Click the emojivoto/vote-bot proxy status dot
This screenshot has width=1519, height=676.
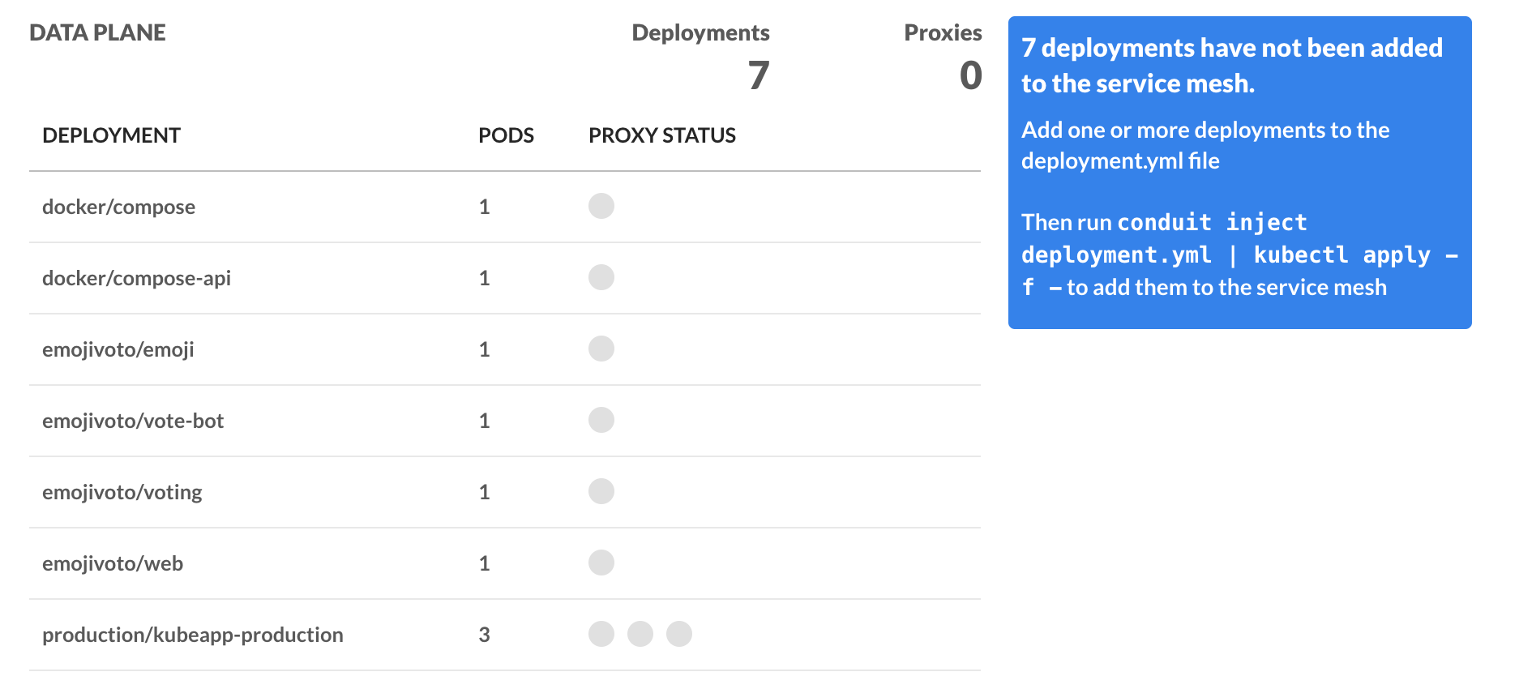coord(601,420)
